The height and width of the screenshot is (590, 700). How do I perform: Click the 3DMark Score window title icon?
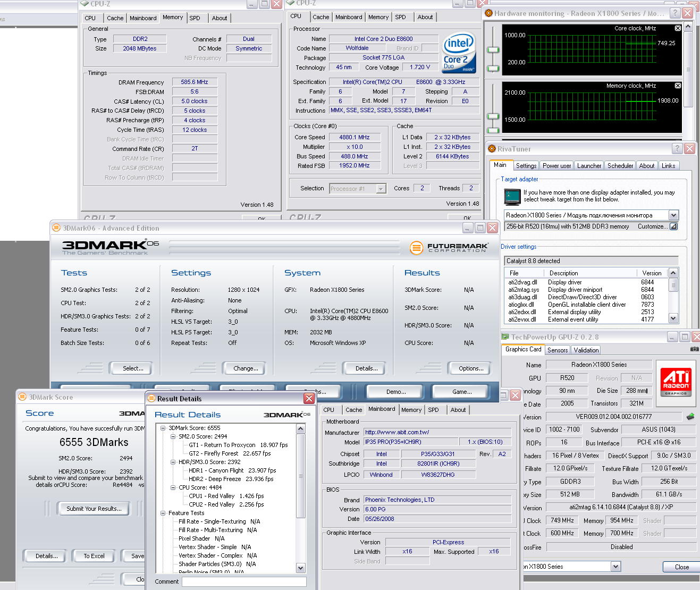22,397
